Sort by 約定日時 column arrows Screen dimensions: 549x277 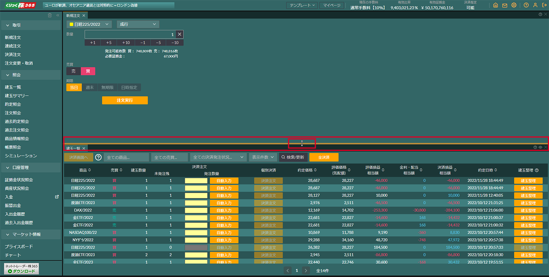pos(496,170)
